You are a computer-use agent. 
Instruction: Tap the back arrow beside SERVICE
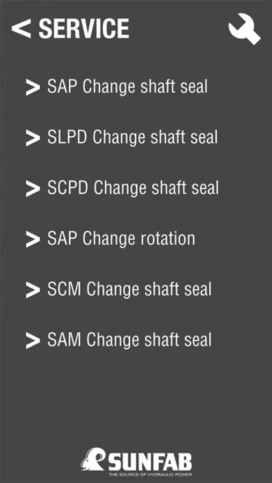[x=21, y=28]
